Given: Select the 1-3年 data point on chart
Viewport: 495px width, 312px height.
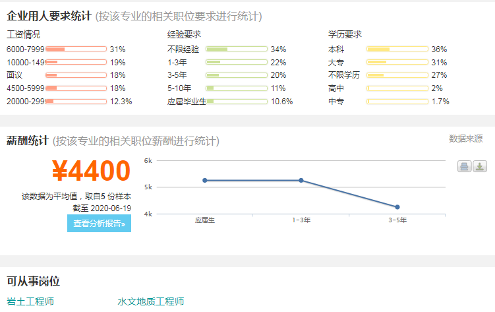Looking at the screenshot, I should (301, 180).
